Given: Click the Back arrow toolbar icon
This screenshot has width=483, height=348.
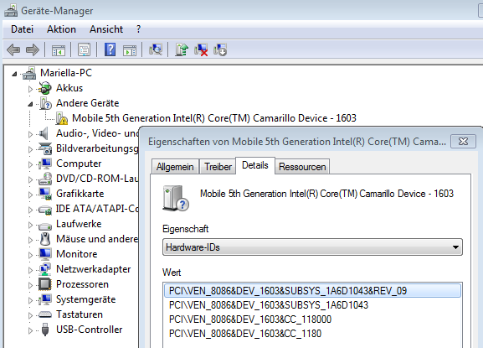Looking at the screenshot, I should click(x=13, y=49).
